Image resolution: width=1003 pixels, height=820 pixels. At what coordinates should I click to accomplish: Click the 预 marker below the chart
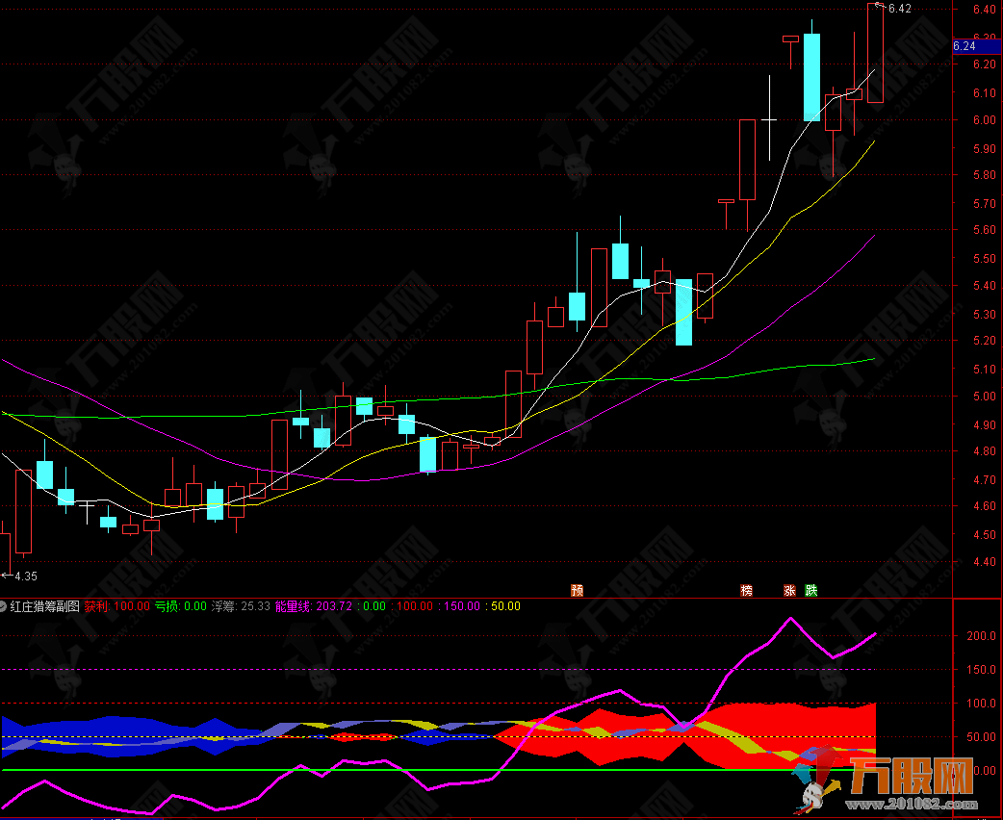(577, 590)
